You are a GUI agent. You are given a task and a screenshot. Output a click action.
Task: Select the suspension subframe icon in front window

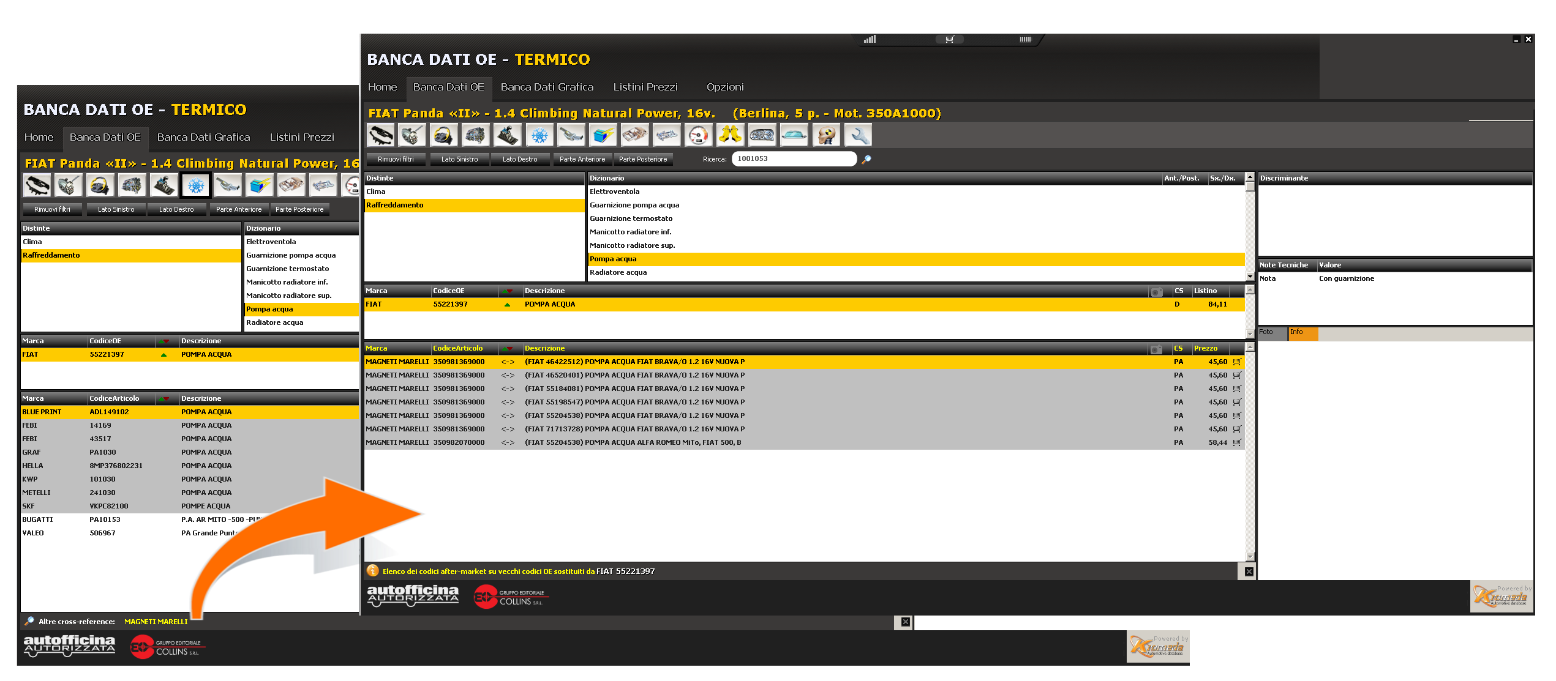667,135
